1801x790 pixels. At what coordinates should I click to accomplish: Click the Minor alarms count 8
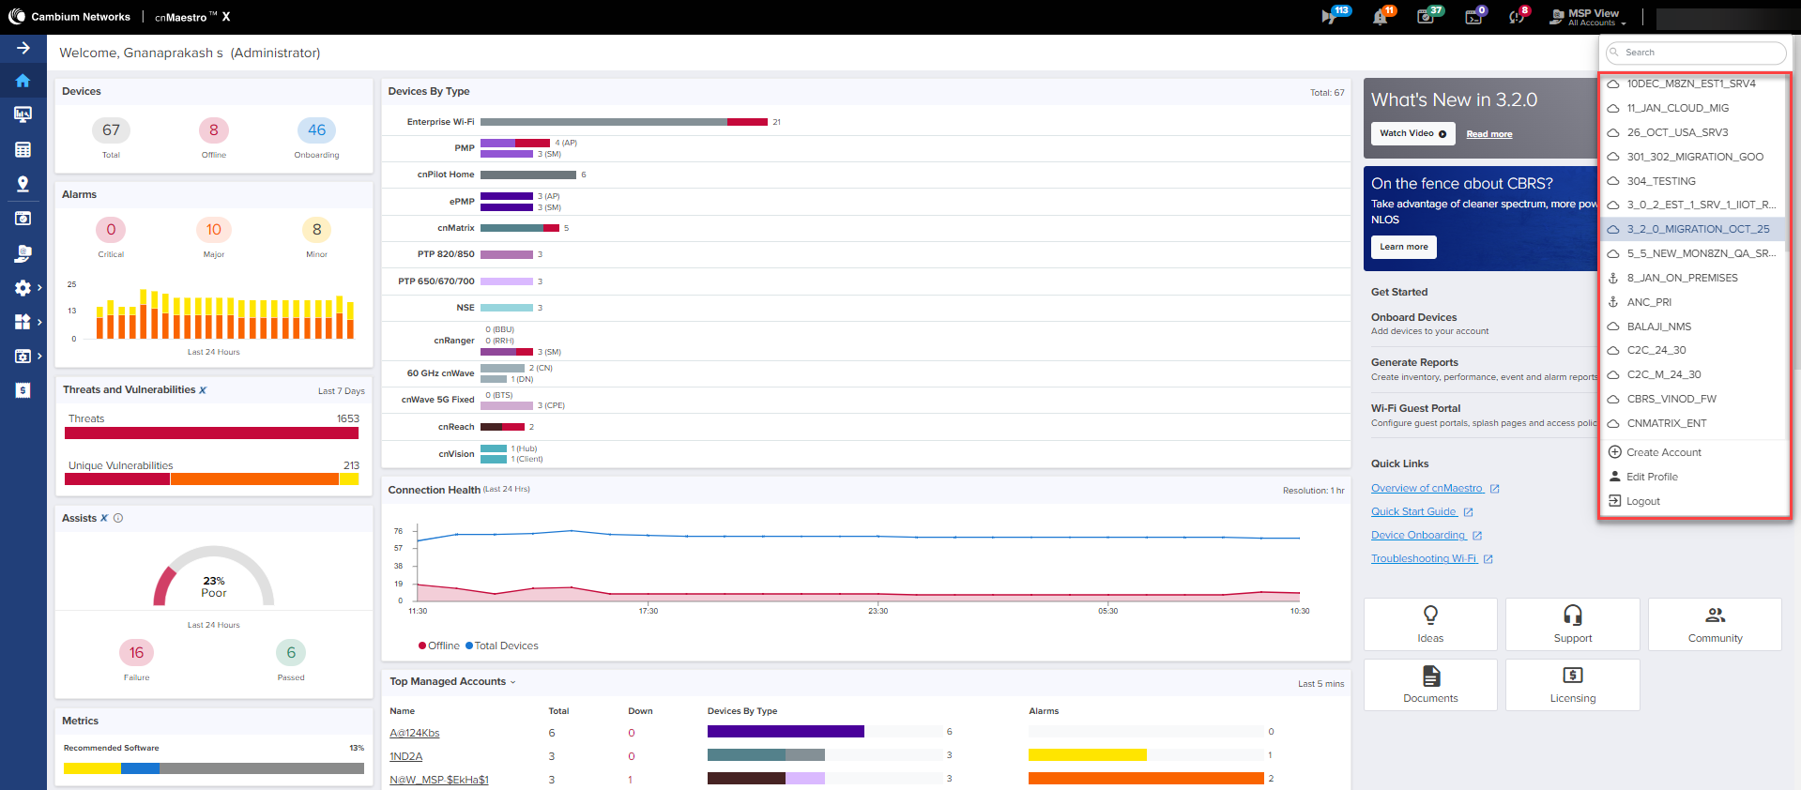tap(316, 230)
